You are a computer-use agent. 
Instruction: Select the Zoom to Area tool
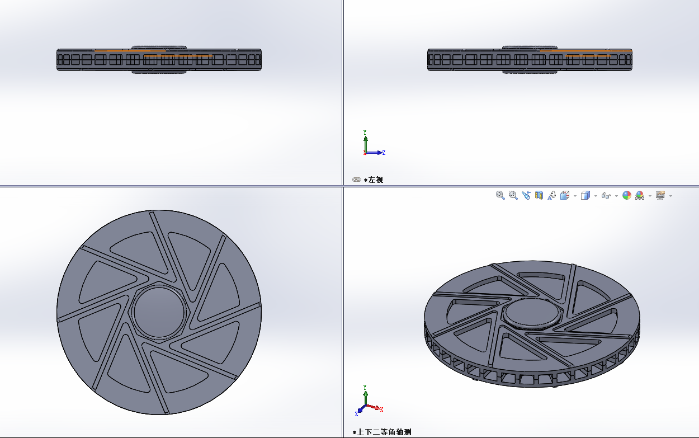[513, 195]
